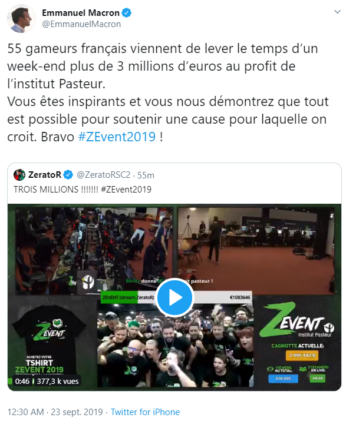This screenshot has height=421, width=346.
Task: Open Emmanuel Macron's display name
Action: (x=81, y=12)
